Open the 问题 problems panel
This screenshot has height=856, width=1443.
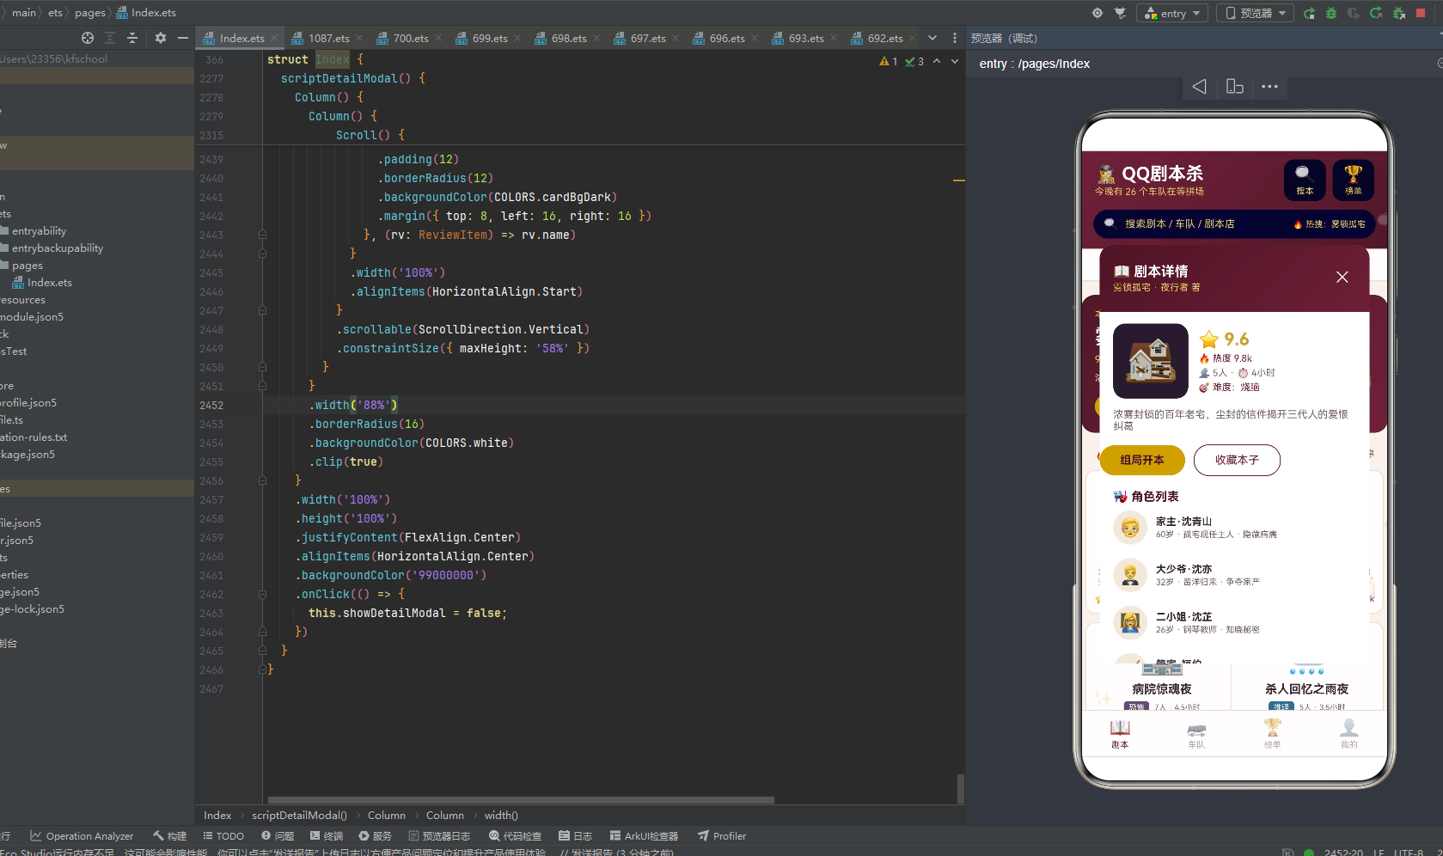tap(278, 835)
